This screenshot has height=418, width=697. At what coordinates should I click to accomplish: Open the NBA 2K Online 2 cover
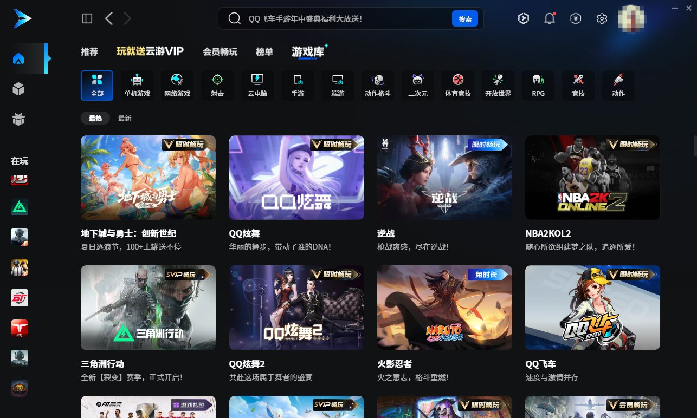[593, 178]
